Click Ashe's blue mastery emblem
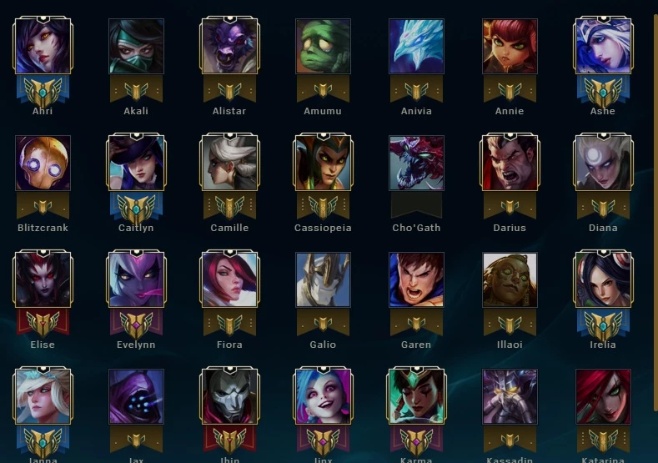 point(603,91)
